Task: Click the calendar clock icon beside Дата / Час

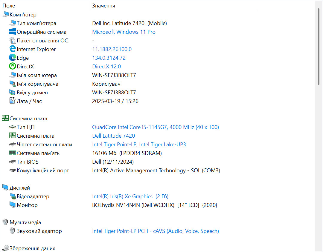Action: (x=13, y=101)
